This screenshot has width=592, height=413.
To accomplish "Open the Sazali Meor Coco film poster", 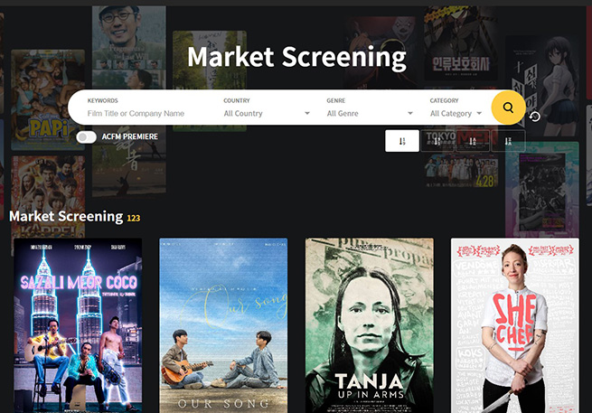I will [x=78, y=325].
